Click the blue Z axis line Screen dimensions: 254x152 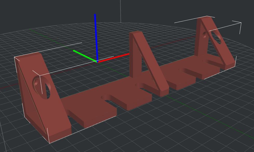96,38
